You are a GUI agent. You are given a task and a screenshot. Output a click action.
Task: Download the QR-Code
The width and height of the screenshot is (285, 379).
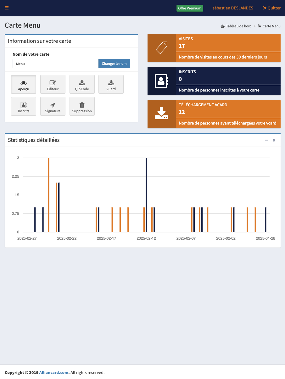[x=82, y=84]
